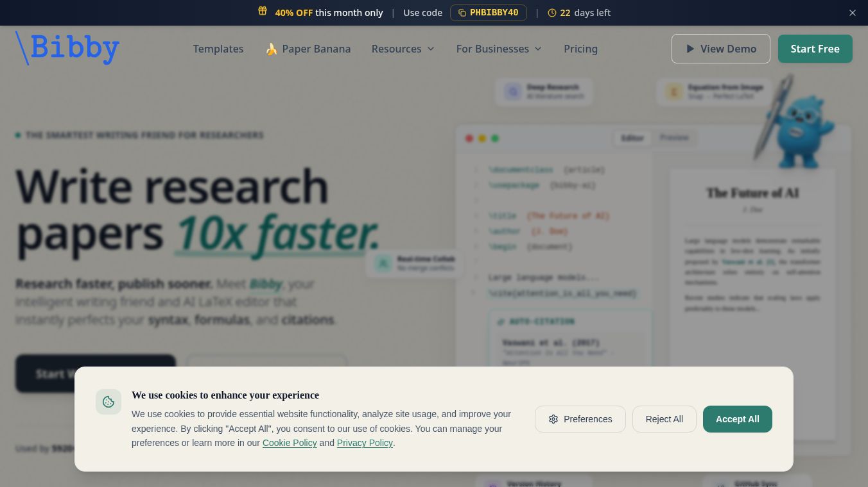Click the gift icon in promo banner
868x487 pixels.
click(263, 11)
